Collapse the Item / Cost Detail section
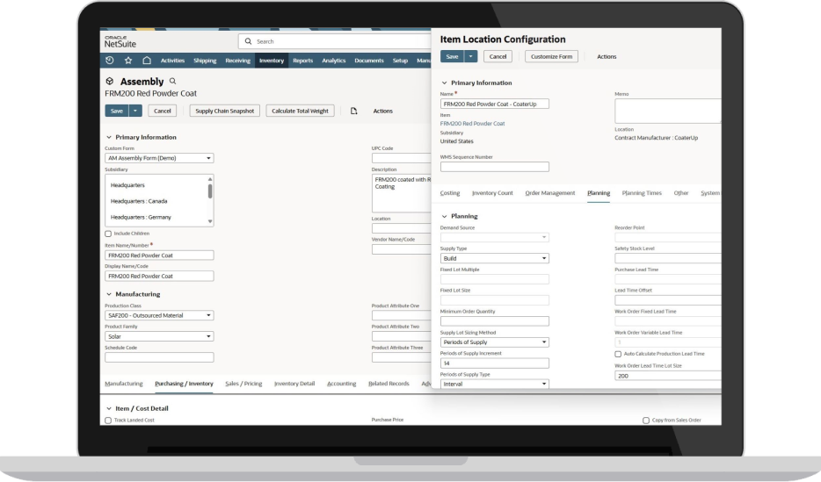This screenshot has width=821, height=482. click(109, 409)
